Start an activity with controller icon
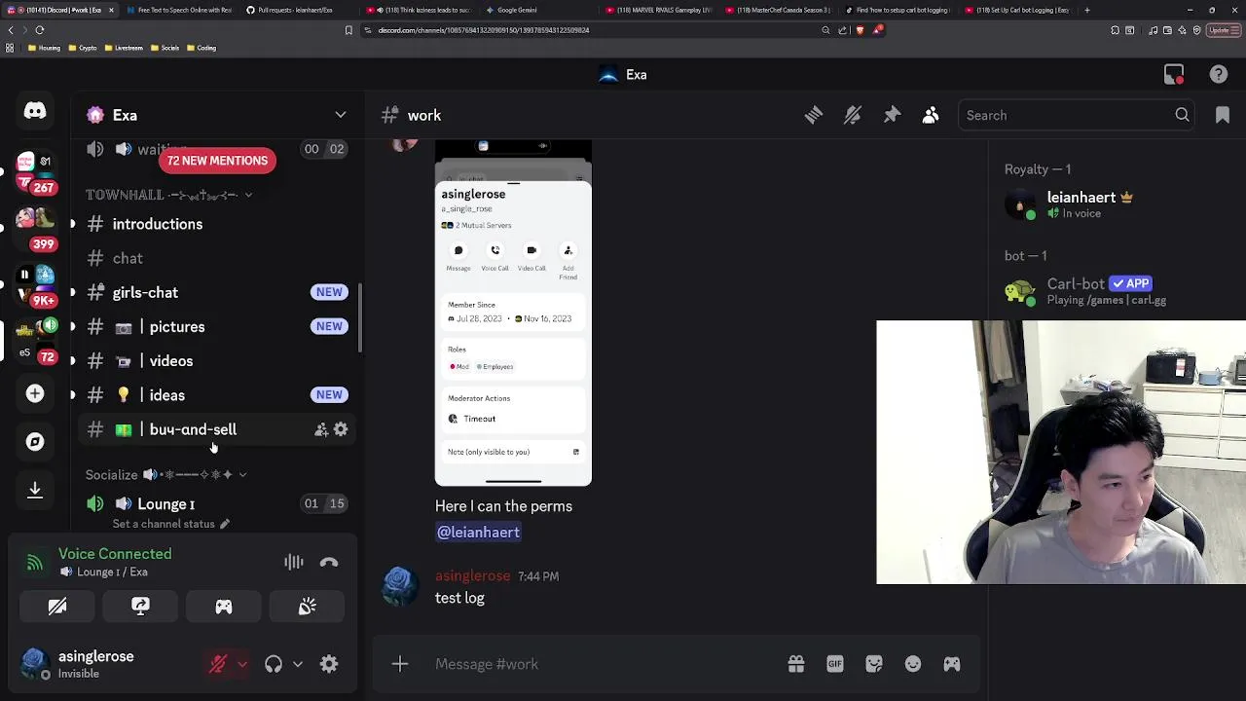Image resolution: width=1246 pixels, height=701 pixels. click(x=224, y=607)
